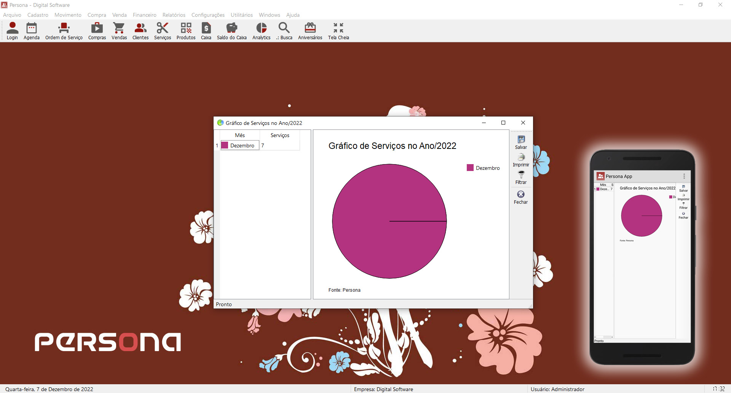Open Saldo do Caixa piggy bank icon
This screenshot has width=731, height=393.
232,30
